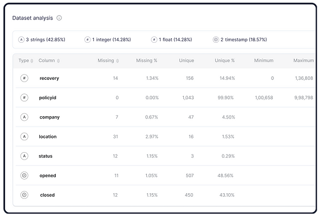Click closed's unique percent 43.10%

(x=227, y=195)
